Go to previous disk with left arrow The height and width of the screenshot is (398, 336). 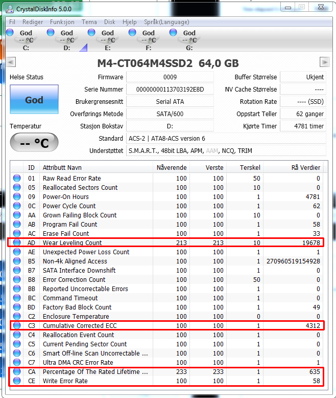(11, 62)
